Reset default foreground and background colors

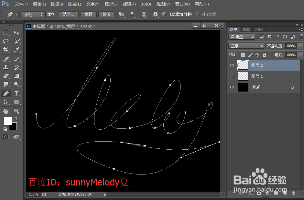click(x=5, y=129)
